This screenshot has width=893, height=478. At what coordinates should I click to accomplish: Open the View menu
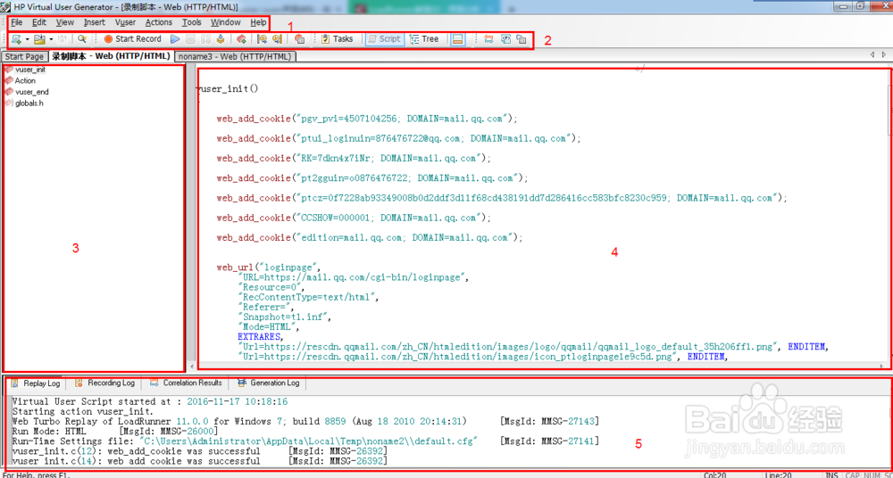[65, 23]
